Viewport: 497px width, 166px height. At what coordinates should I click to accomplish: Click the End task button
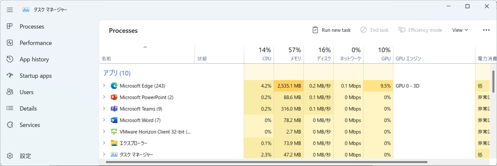tap(374, 30)
